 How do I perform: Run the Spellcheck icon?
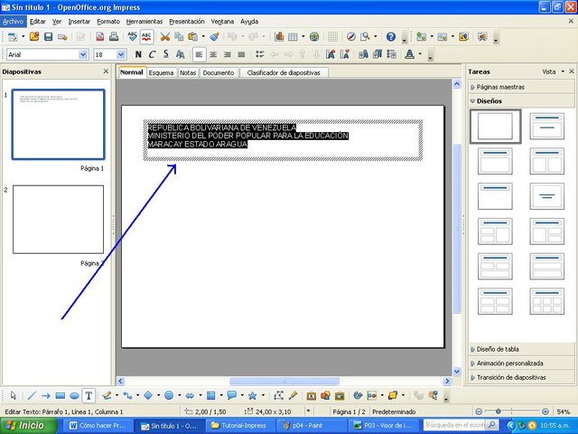(132, 36)
